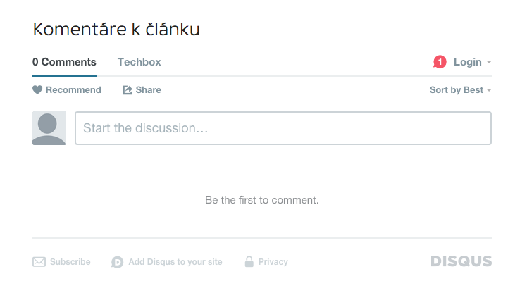Expand the Login dropdown
This screenshot has width=527, height=293.
click(473, 62)
